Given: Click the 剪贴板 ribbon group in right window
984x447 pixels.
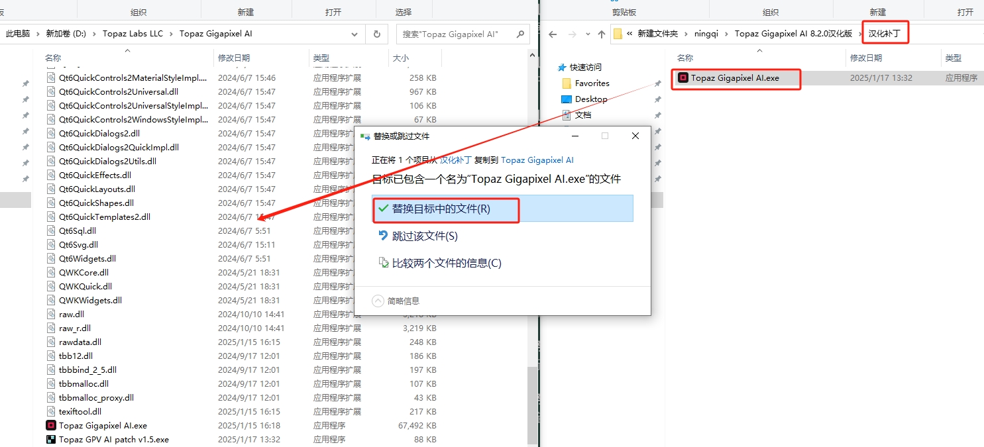Looking at the screenshot, I should pos(624,12).
